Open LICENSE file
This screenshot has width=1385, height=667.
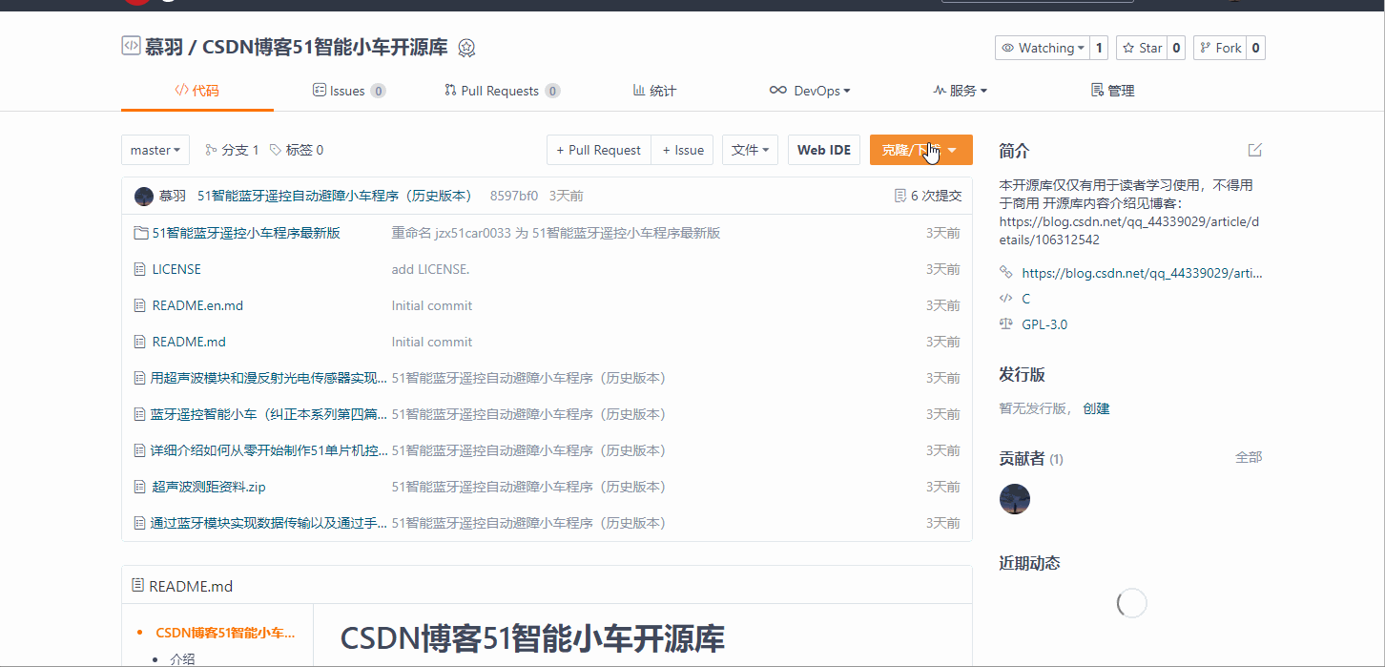tap(176, 269)
